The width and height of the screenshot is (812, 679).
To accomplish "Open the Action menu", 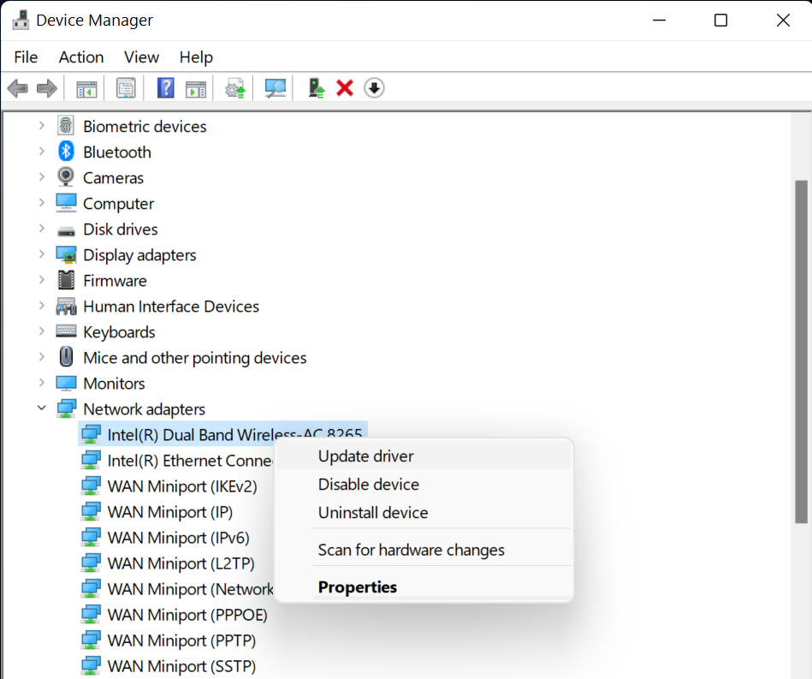I will click(x=80, y=57).
